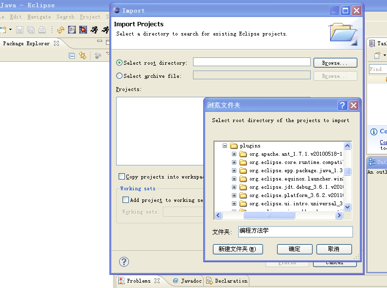Viewport: 387px width, 288px height.
Task: Open the Project menu
Action: (x=90, y=17)
